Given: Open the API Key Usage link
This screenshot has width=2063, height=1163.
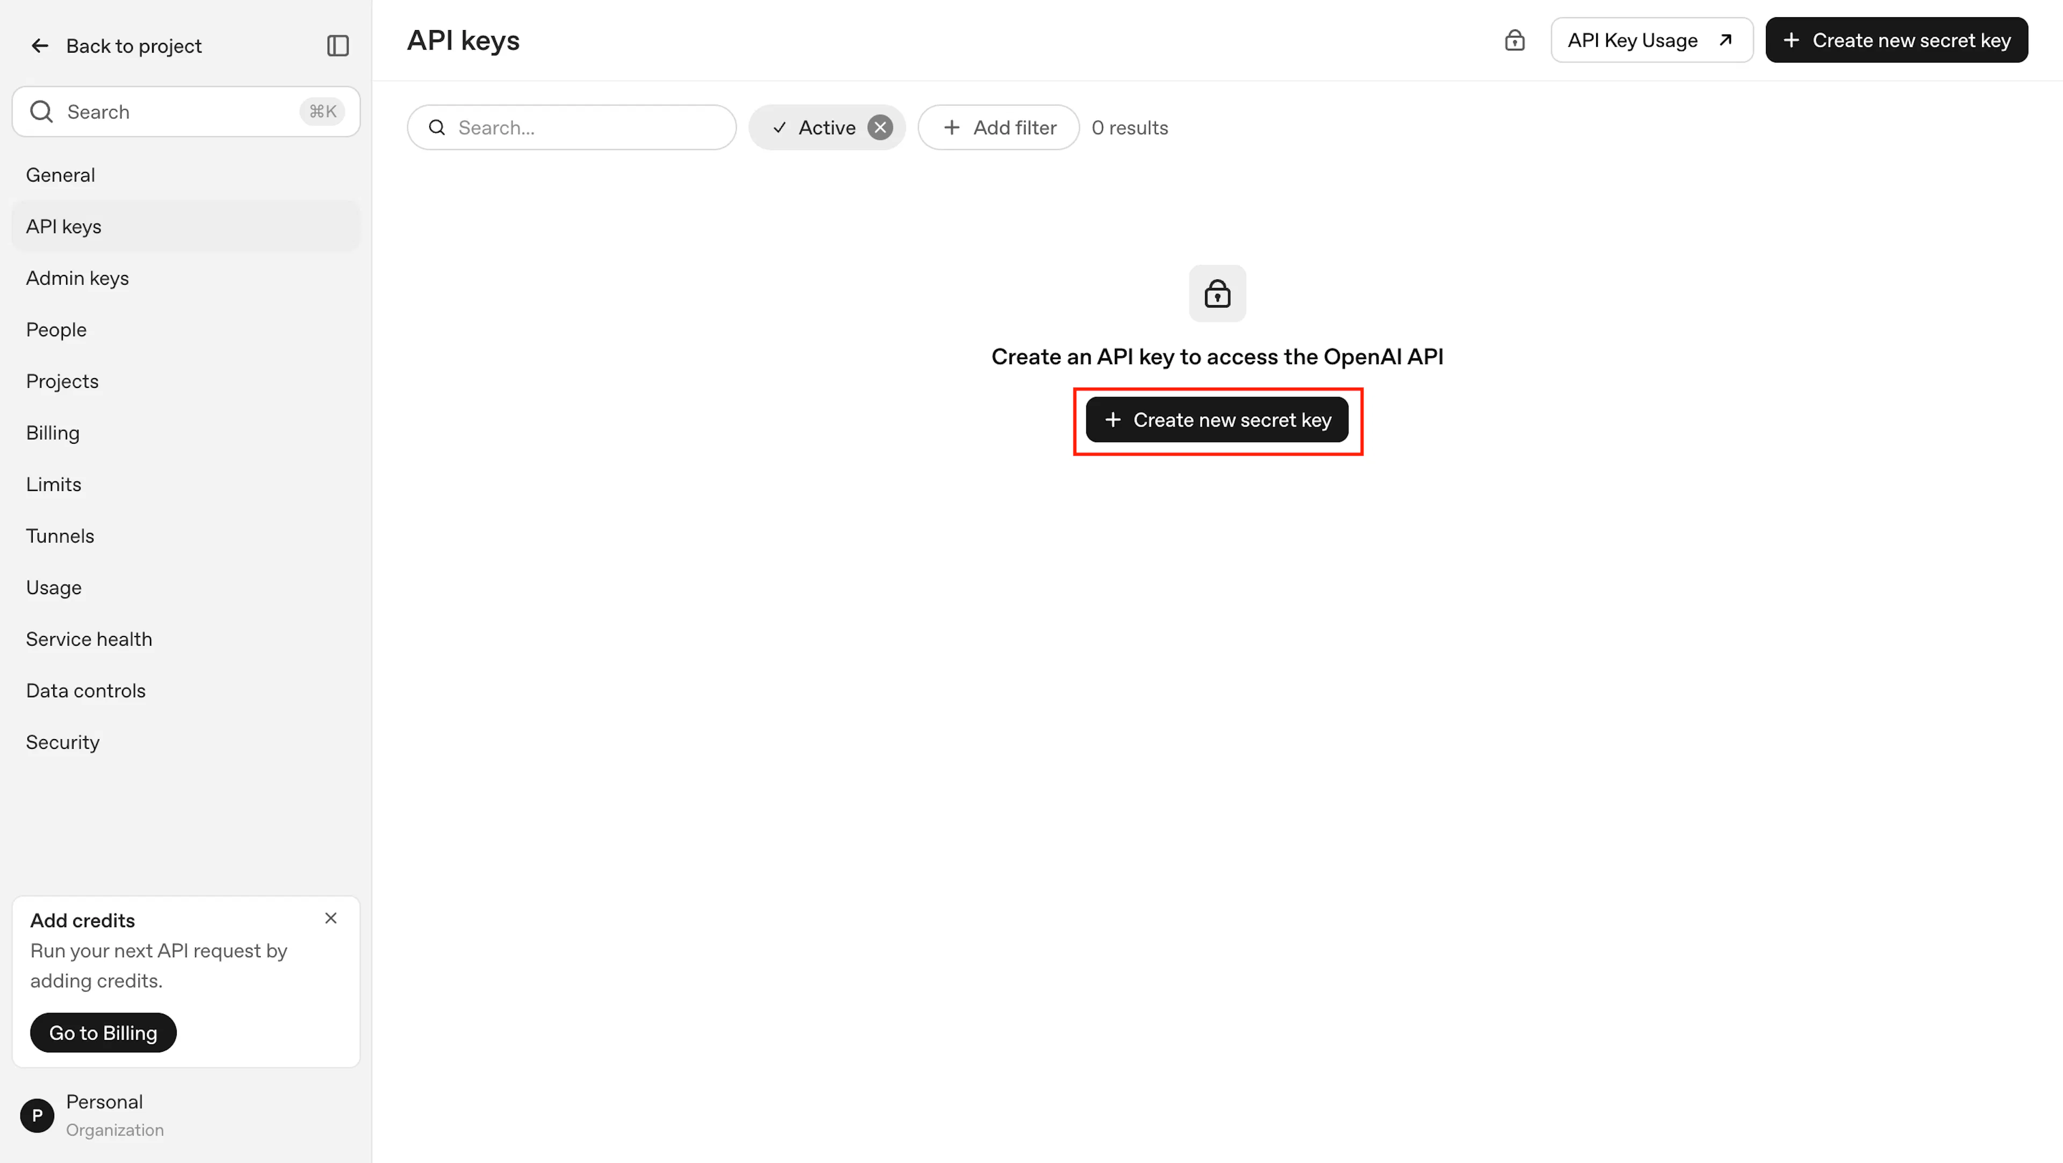Looking at the screenshot, I should click(1651, 40).
